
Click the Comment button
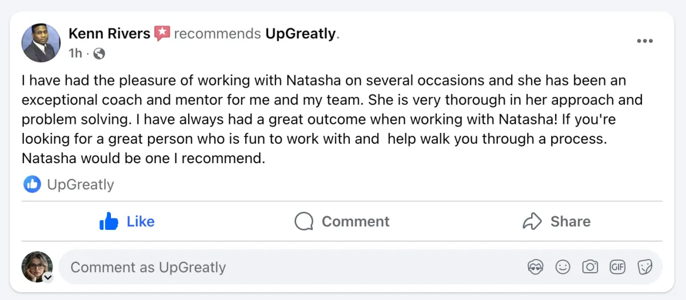pos(342,221)
